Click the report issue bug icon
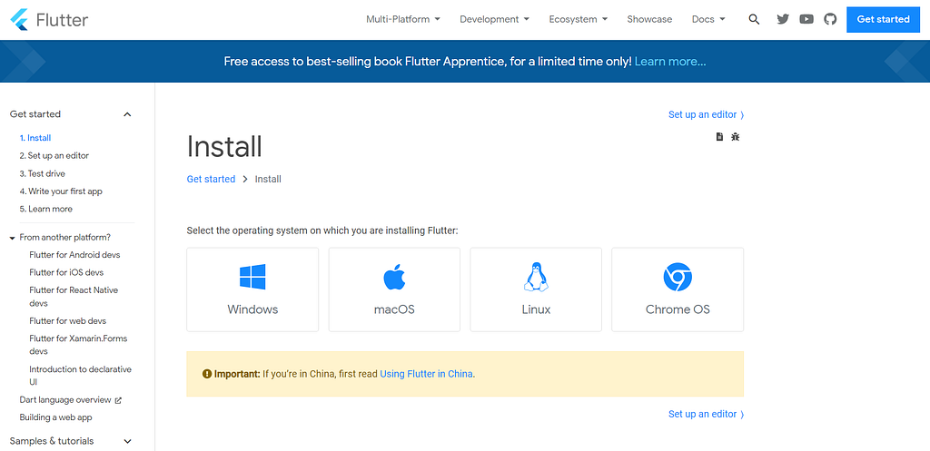The height and width of the screenshot is (451, 930). [x=736, y=137]
